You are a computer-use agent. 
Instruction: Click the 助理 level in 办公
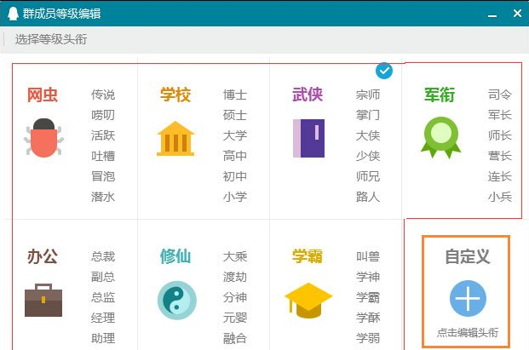(x=103, y=338)
